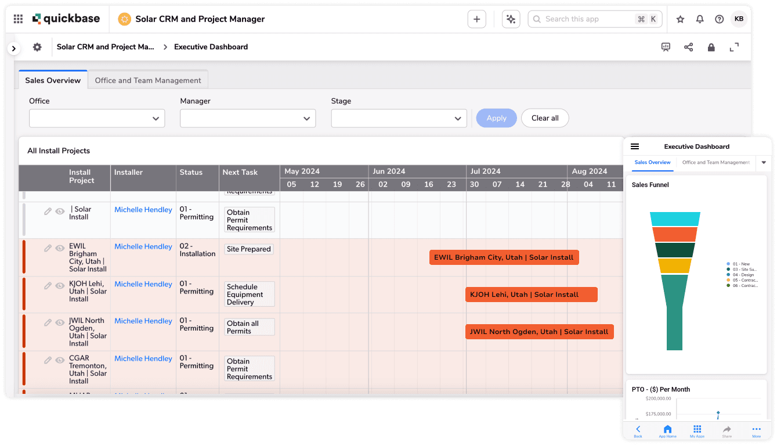Click the KJOH Lehi timeline bar
This screenshot has height=445, width=777.
531,295
